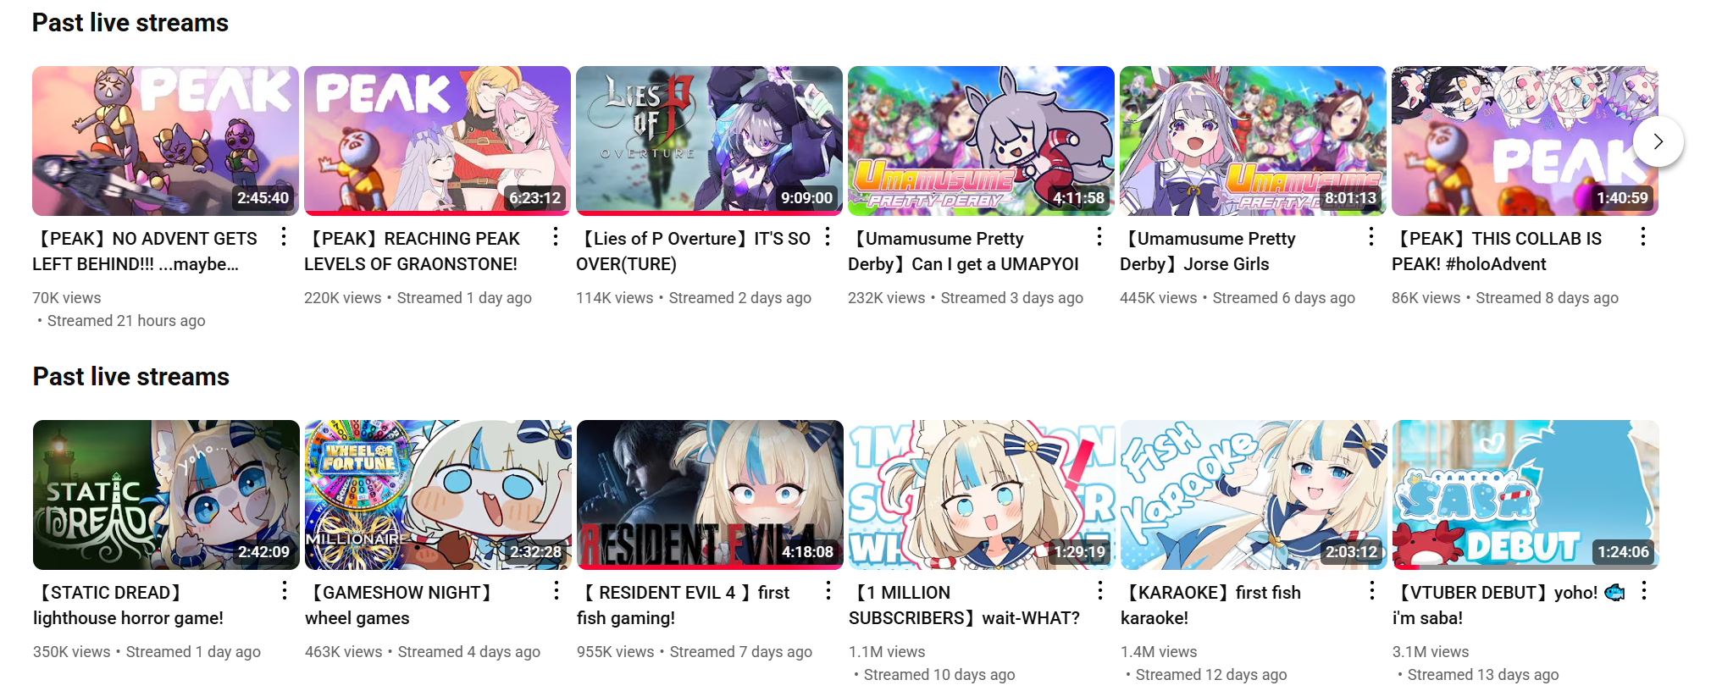
Task: Open title link 'lighthouse horror game!'
Action: pos(129,618)
